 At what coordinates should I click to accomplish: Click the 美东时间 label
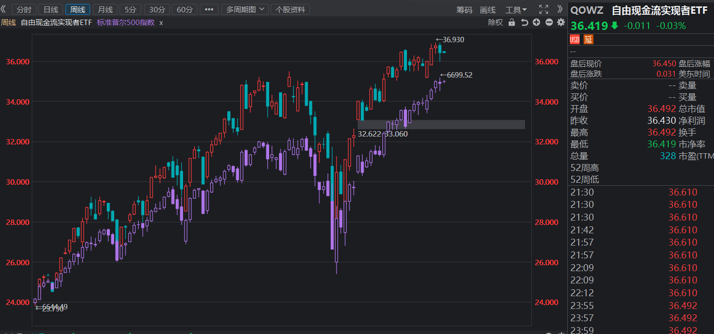694,74
